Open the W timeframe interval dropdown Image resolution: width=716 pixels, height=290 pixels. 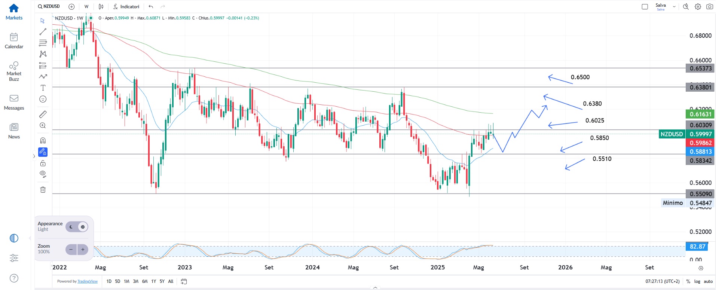click(x=86, y=7)
